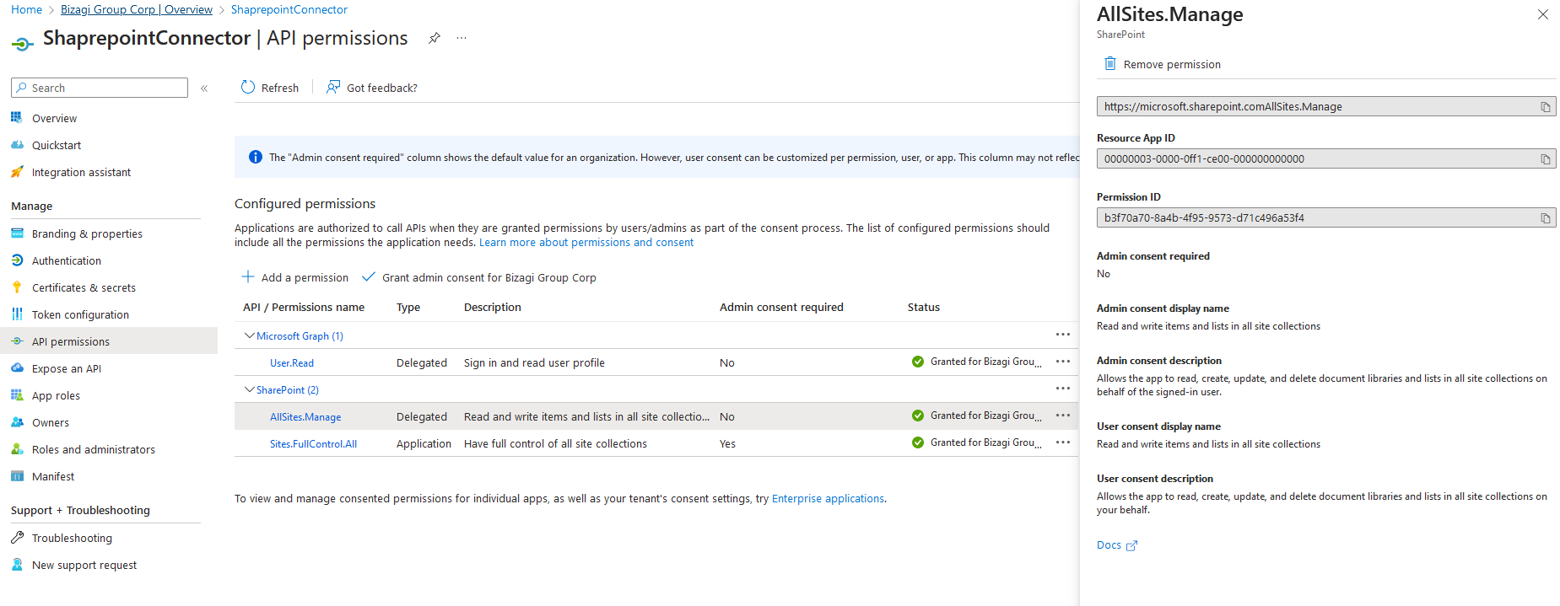Open Learn more about permissions and consent
The width and height of the screenshot is (1560, 606).
coord(586,242)
